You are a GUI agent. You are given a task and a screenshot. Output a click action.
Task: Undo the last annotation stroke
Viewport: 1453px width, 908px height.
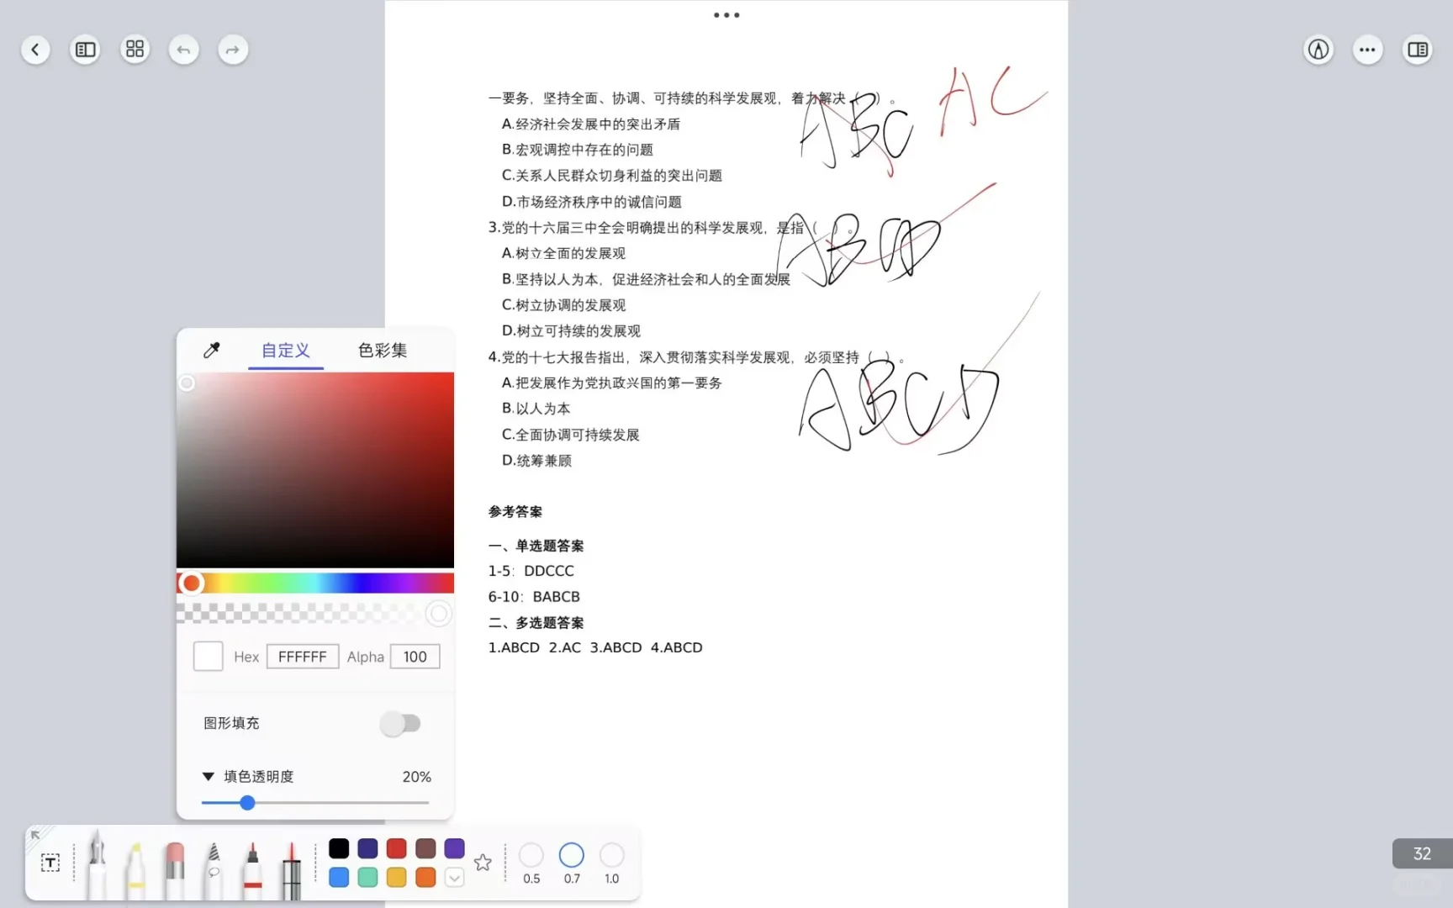pos(183,49)
